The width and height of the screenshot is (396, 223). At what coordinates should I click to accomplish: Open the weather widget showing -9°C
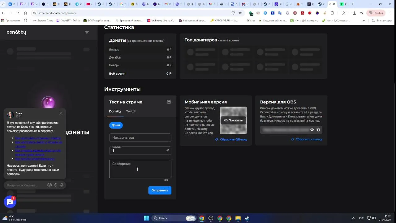pos(14,218)
